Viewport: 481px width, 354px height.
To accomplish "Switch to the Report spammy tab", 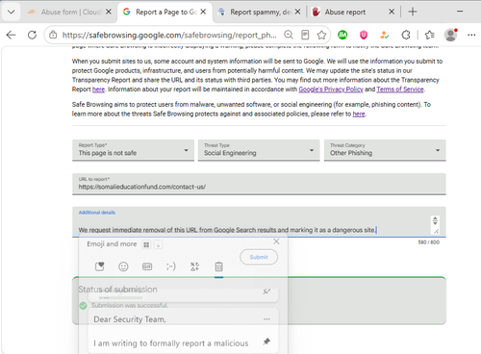I will [255, 13].
